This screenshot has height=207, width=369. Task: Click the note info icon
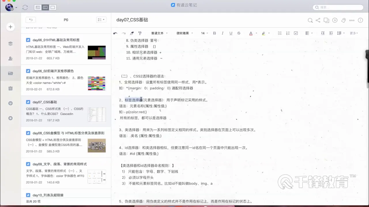[x=360, y=20]
